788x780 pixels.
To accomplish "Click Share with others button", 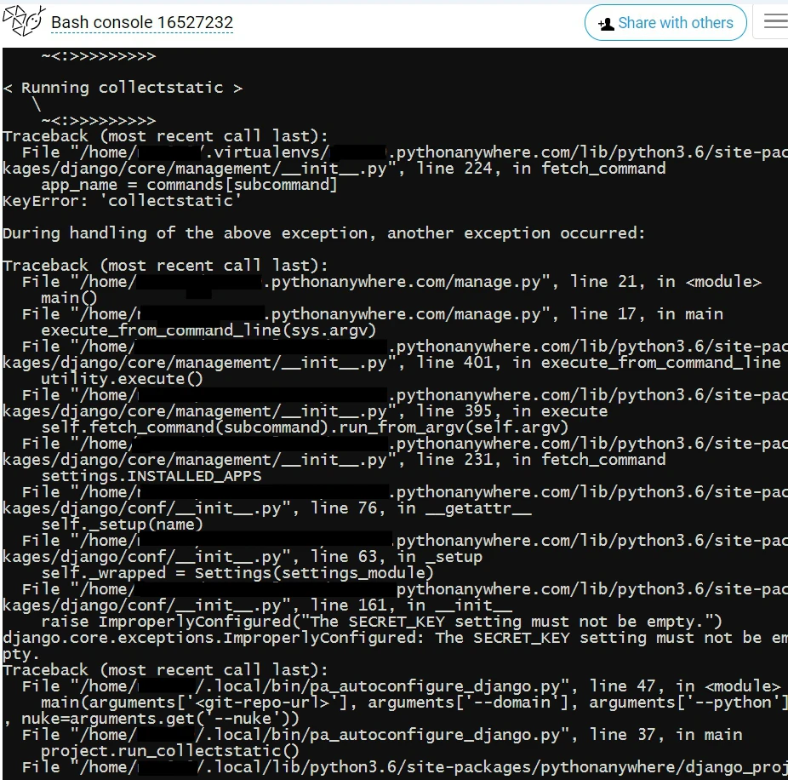I will coord(665,23).
